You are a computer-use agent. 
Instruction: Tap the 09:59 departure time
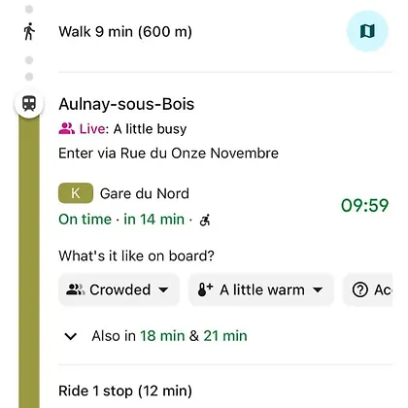pyautogui.click(x=364, y=205)
